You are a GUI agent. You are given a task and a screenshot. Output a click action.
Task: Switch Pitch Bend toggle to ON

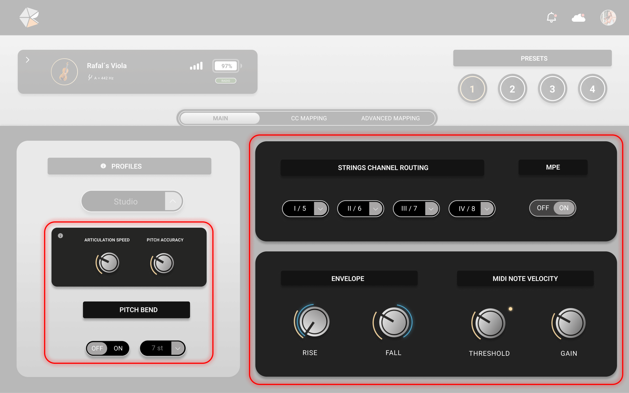pyautogui.click(x=118, y=348)
